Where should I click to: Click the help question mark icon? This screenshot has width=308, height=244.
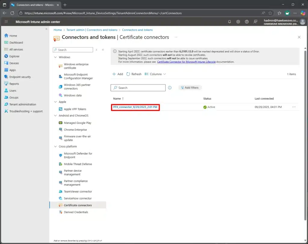point(247,22)
